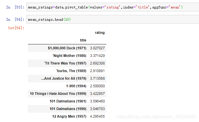Click the 'title' index header
The width and height of the screenshot is (199, 122).
[x=83, y=40]
